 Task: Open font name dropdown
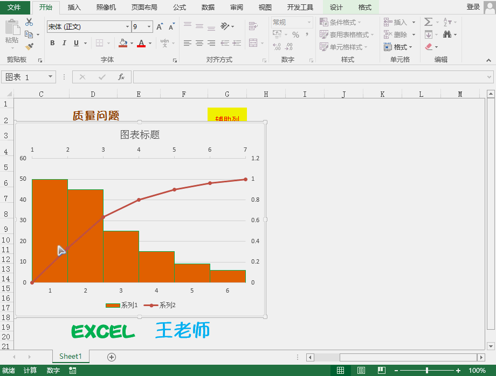[x=127, y=26]
